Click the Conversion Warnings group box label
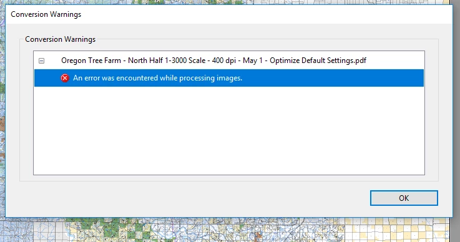 tap(60, 39)
